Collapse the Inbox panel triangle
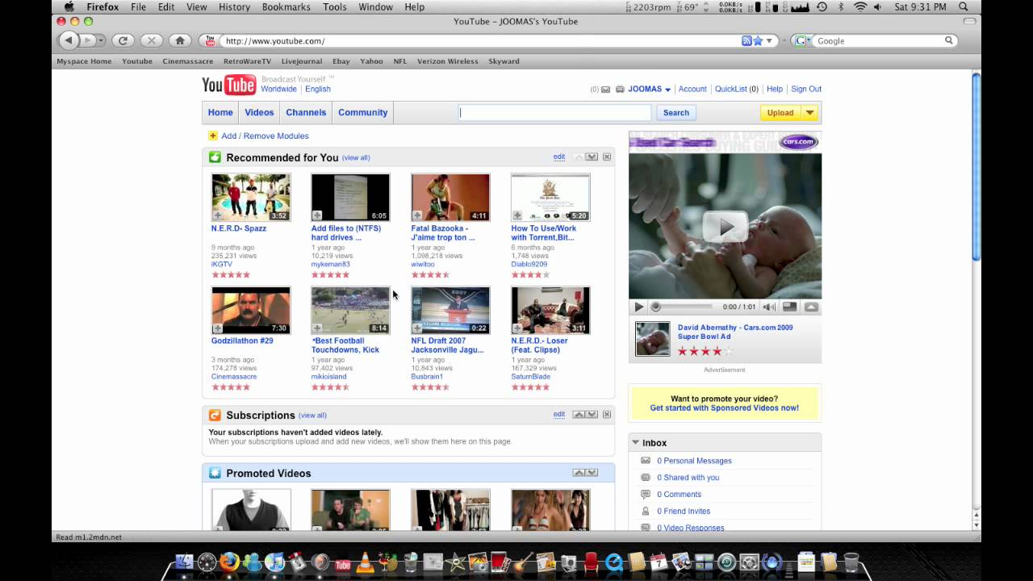Viewport: 1033px width, 581px height. [636, 442]
